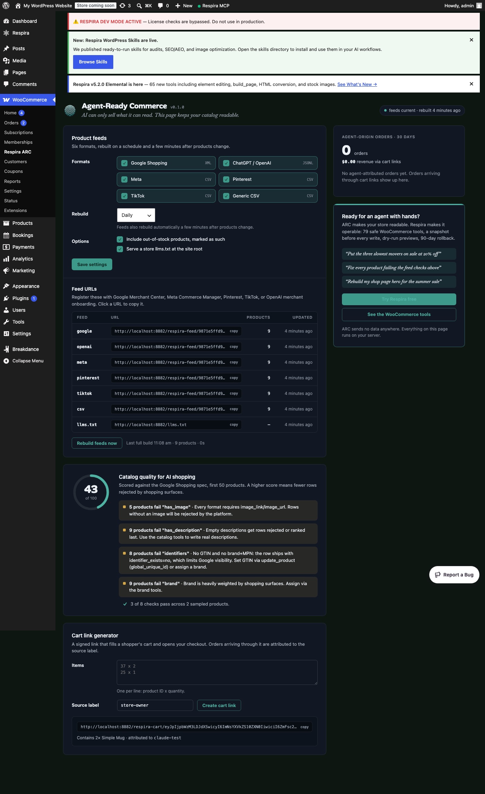Click the Analytics bar chart icon
The image size is (485, 794).
point(6,259)
